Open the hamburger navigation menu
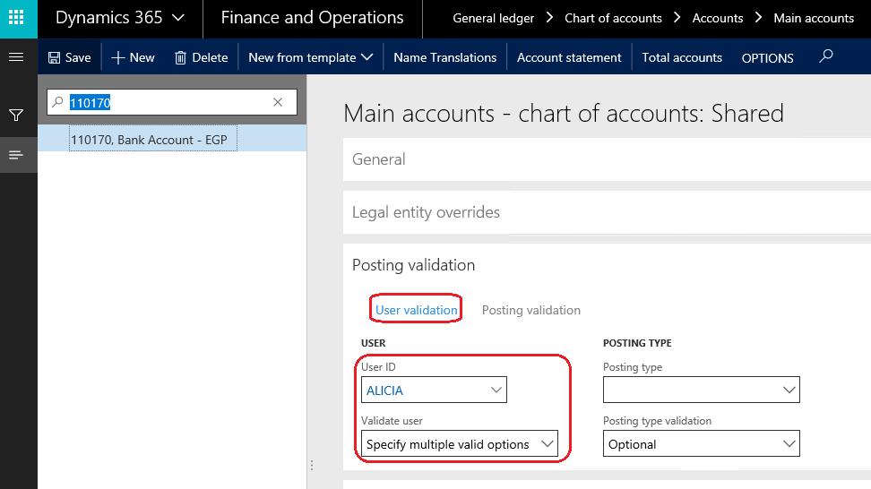The width and height of the screenshot is (871, 489). click(x=16, y=56)
